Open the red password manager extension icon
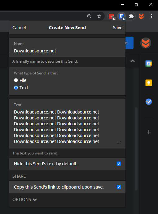The height and width of the screenshot is (214, 158). pos(112,16)
